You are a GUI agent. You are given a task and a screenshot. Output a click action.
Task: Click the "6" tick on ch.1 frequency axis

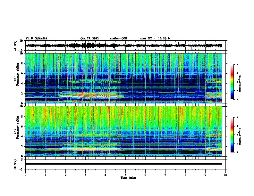[x=22, y=73]
